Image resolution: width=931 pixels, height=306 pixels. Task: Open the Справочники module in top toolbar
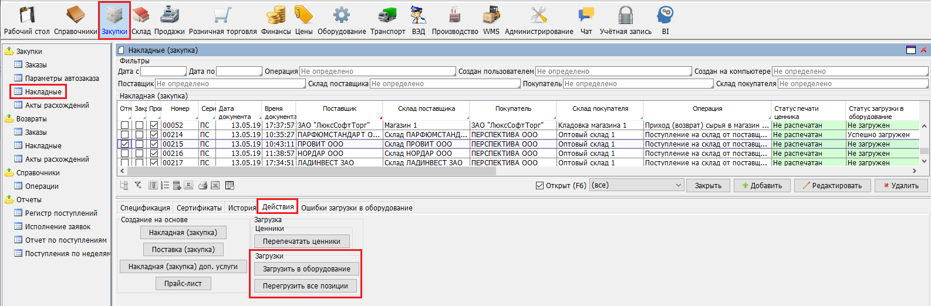75,21
